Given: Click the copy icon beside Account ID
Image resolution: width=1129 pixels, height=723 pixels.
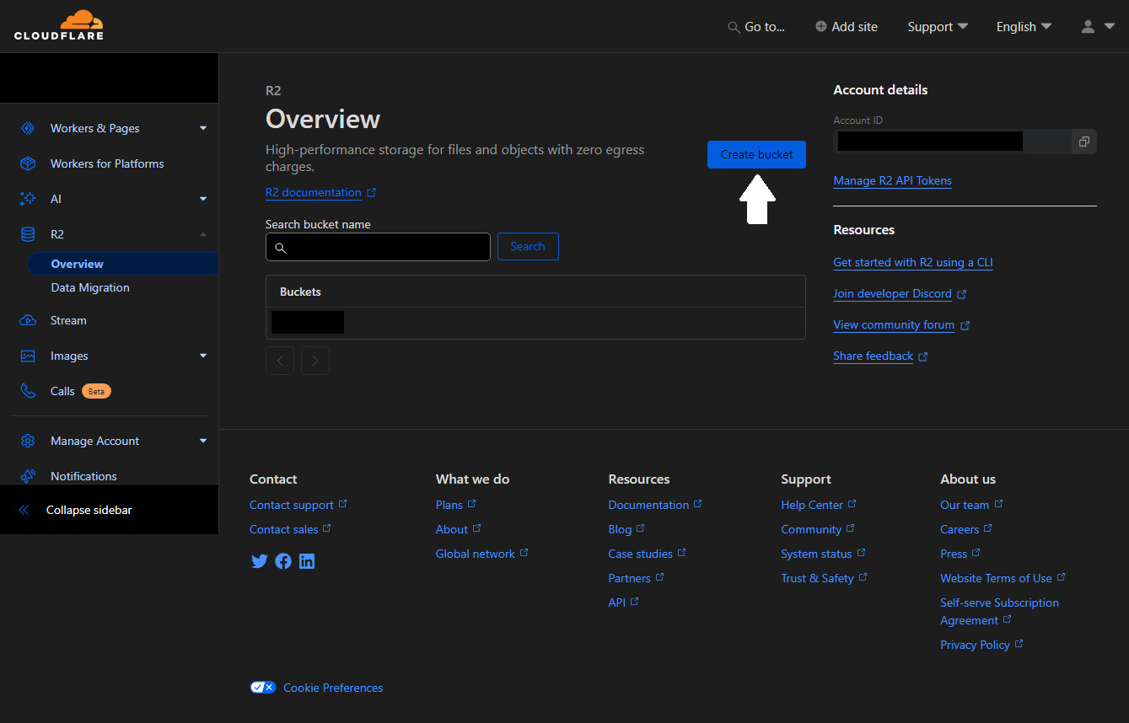Looking at the screenshot, I should [x=1083, y=142].
